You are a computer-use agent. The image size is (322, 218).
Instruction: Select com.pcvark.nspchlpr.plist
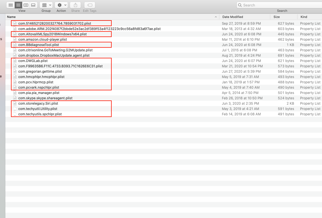[x=39, y=87]
